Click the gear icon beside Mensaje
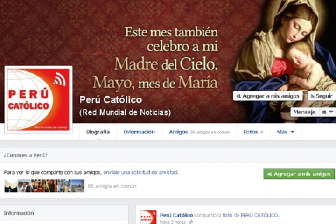Image resolution: width=336 pixels, height=224 pixels. click(x=324, y=112)
